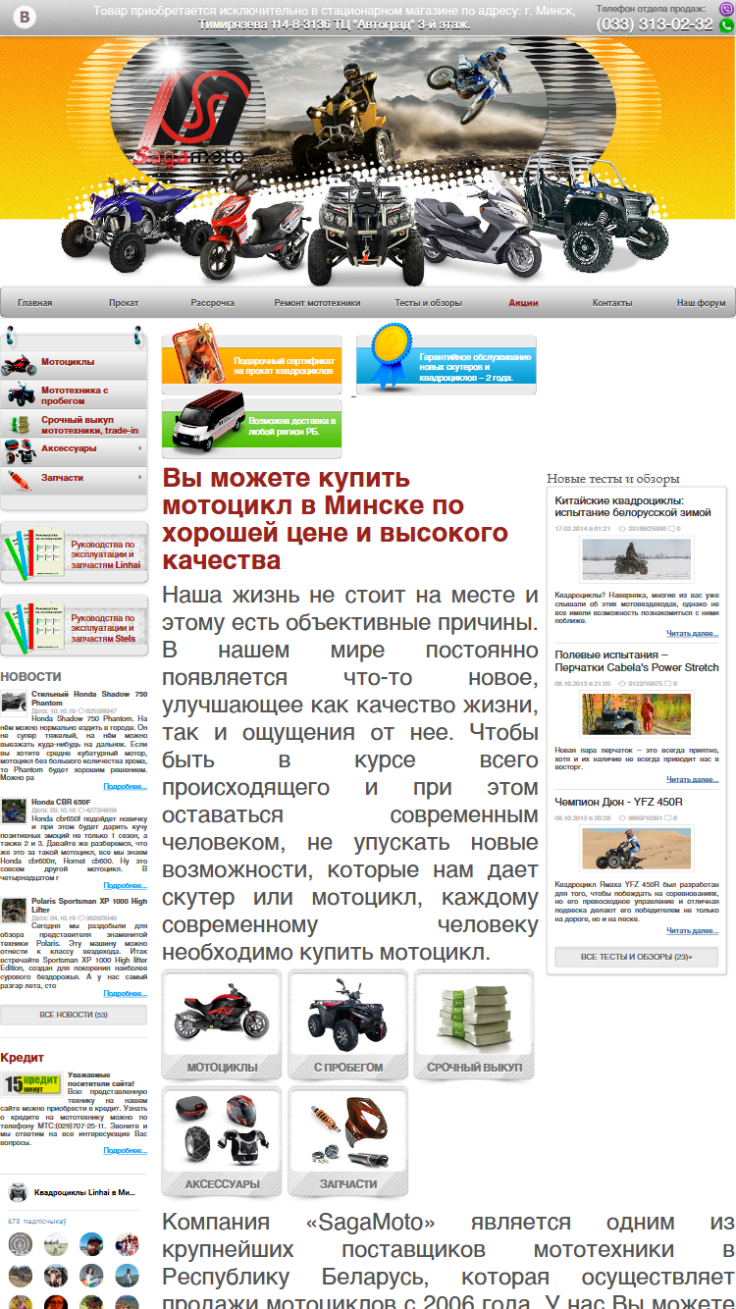Open the АКСЕССУАРЫ category tile
Image resolution: width=736 pixels, height=1309 pixels.
[222, 1142]
